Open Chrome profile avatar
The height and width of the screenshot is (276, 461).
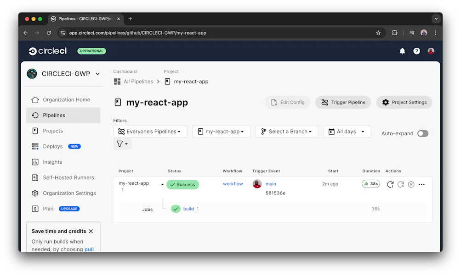click(x=424, y=33)
